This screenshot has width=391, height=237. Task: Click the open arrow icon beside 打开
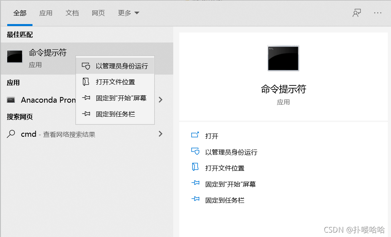195,136
